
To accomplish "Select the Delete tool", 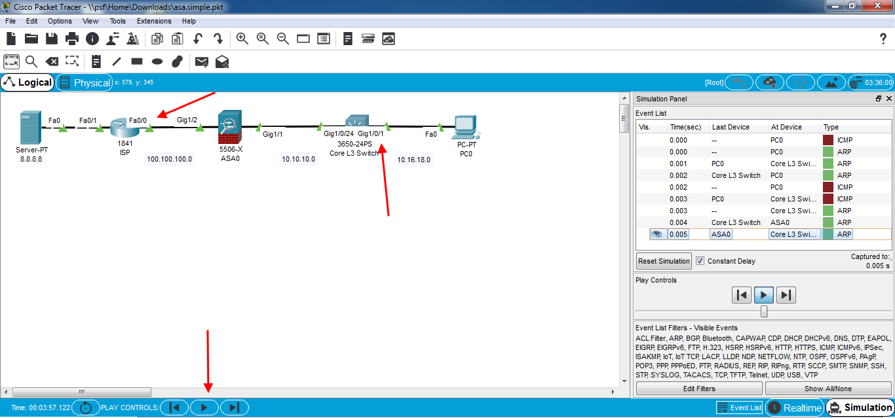I will (x=52, y=61).
